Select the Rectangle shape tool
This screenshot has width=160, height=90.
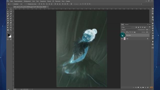[x=11, y=27]
